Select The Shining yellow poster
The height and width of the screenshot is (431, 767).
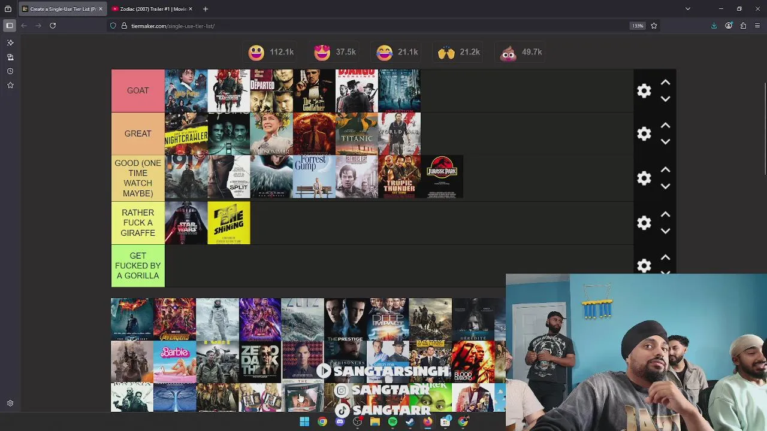tap(229, 223)
